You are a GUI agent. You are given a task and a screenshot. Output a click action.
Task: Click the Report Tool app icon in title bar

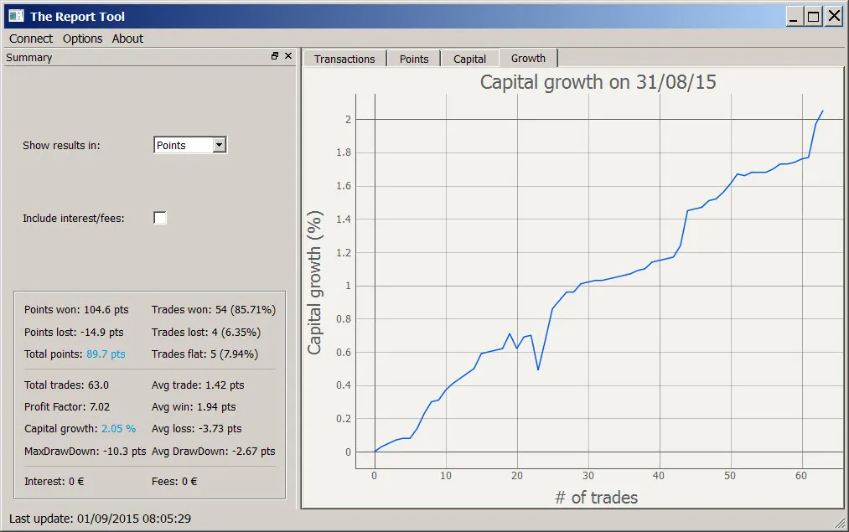16,16
